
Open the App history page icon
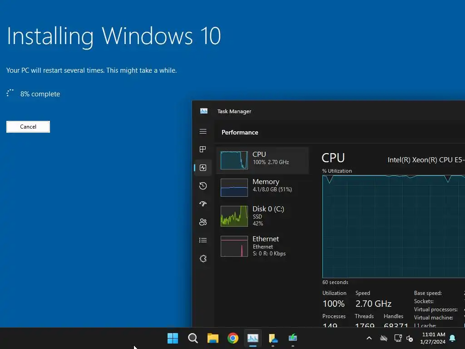203,186
